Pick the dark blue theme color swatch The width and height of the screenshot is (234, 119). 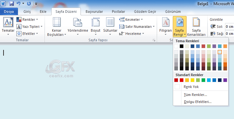(x=193, y=46)
